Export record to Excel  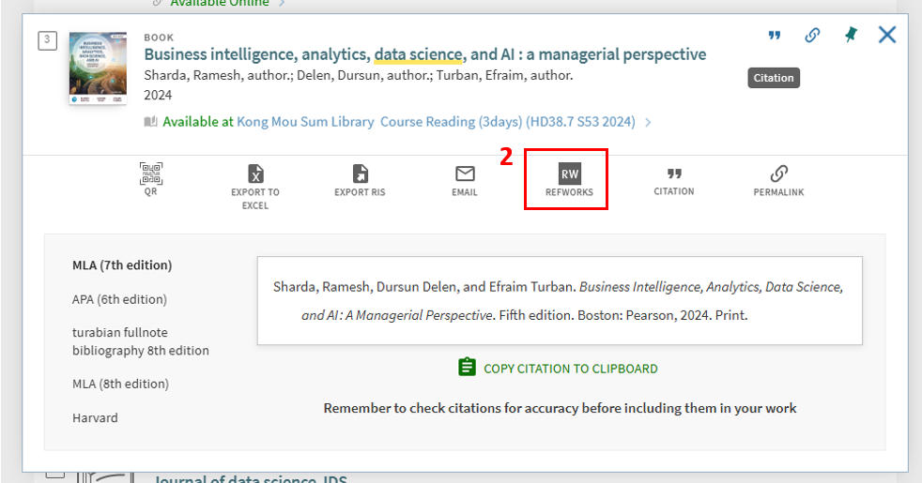point(255,174)
